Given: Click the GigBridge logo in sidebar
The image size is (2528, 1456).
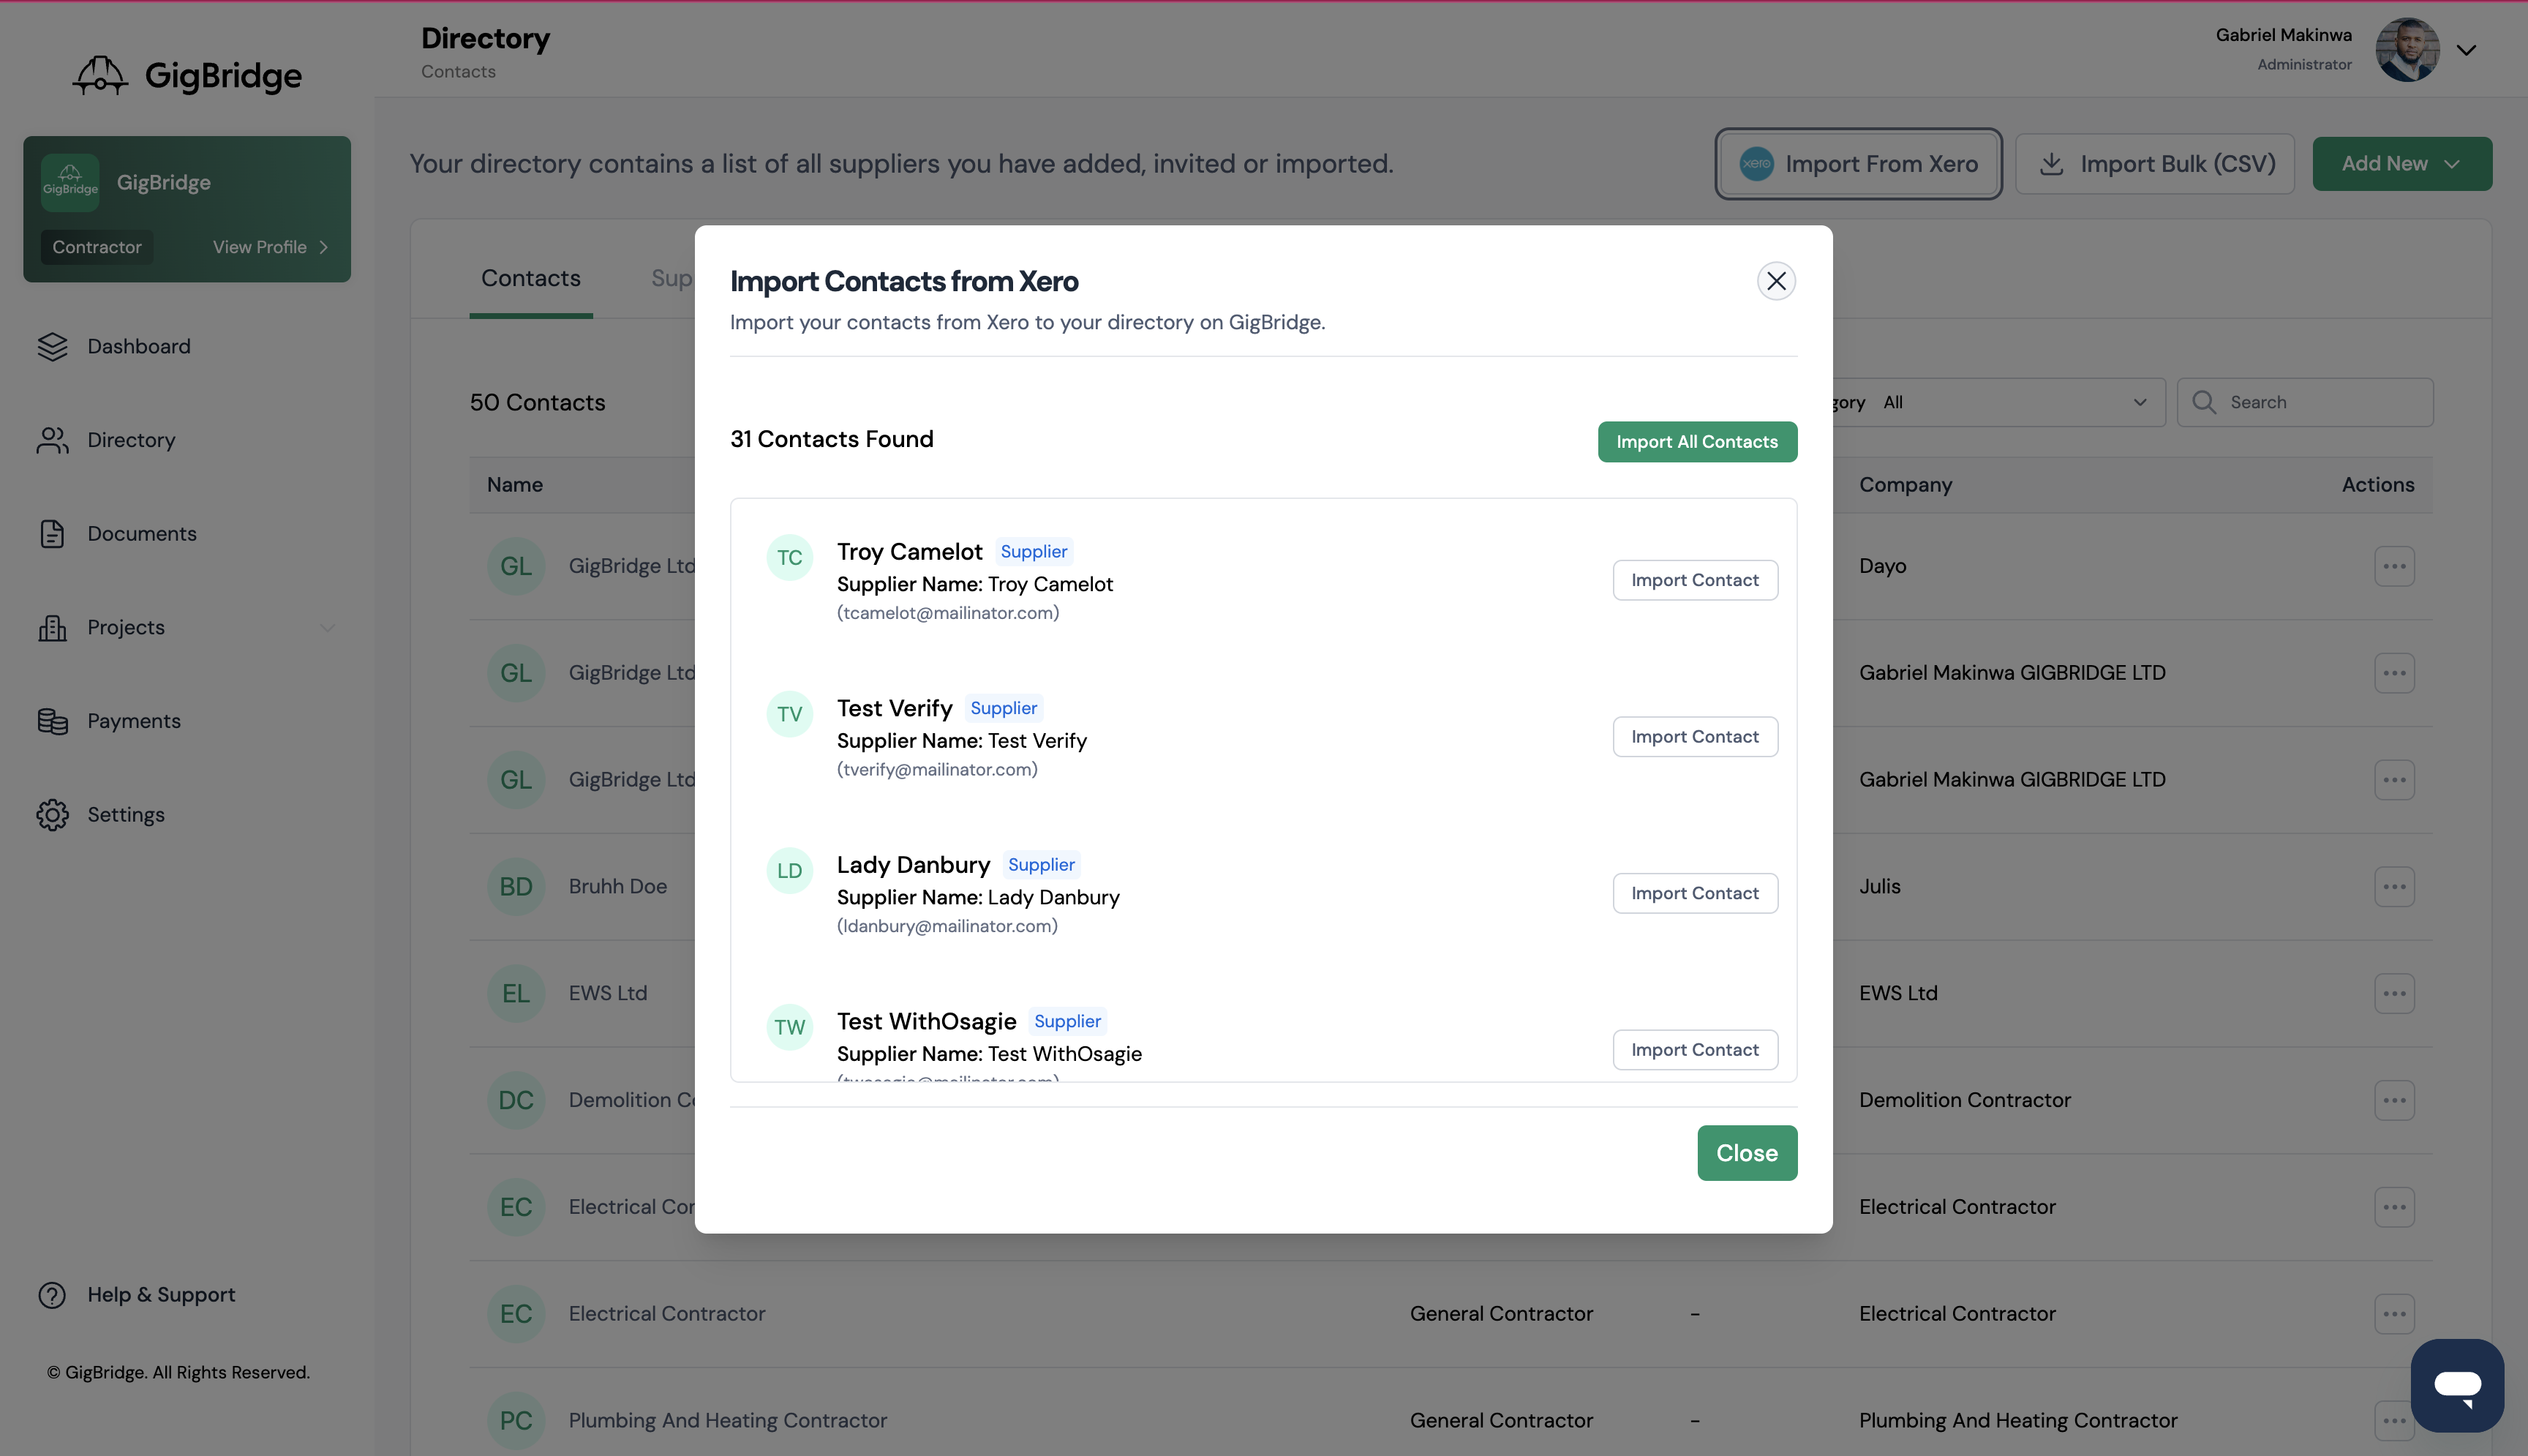Looking at the screenshot, I should 187,75.
